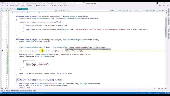
Task: Open the OnMessageActivityAsync member dropdown
Action: [x=138, y=11]
